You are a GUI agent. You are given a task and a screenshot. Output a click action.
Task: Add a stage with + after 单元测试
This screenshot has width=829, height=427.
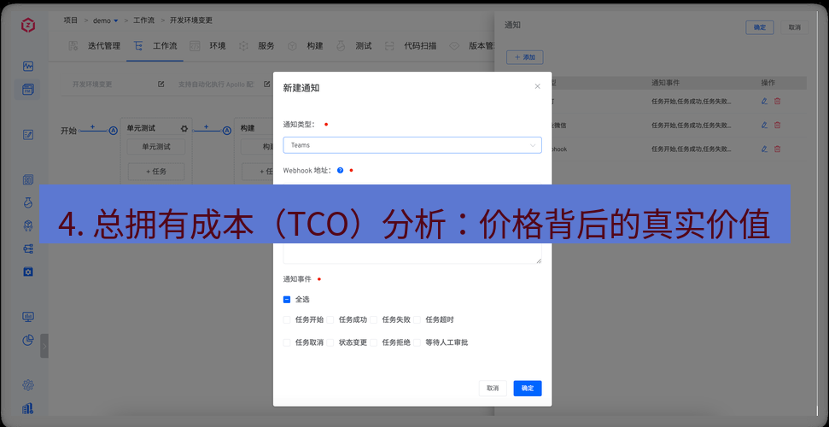click(207, 127)
